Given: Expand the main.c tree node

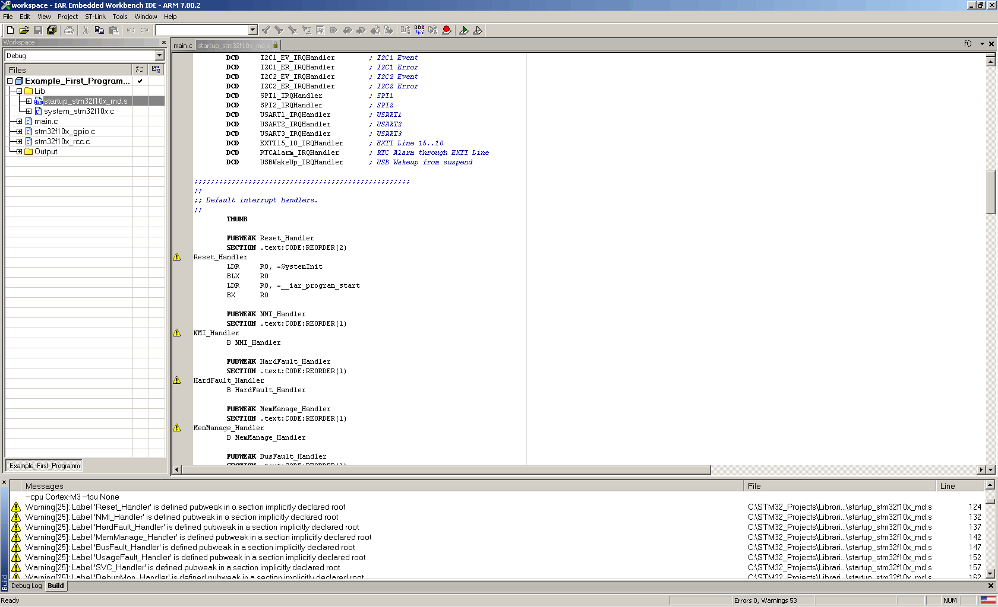Looking at the screenshot, I should pos(19,122).
